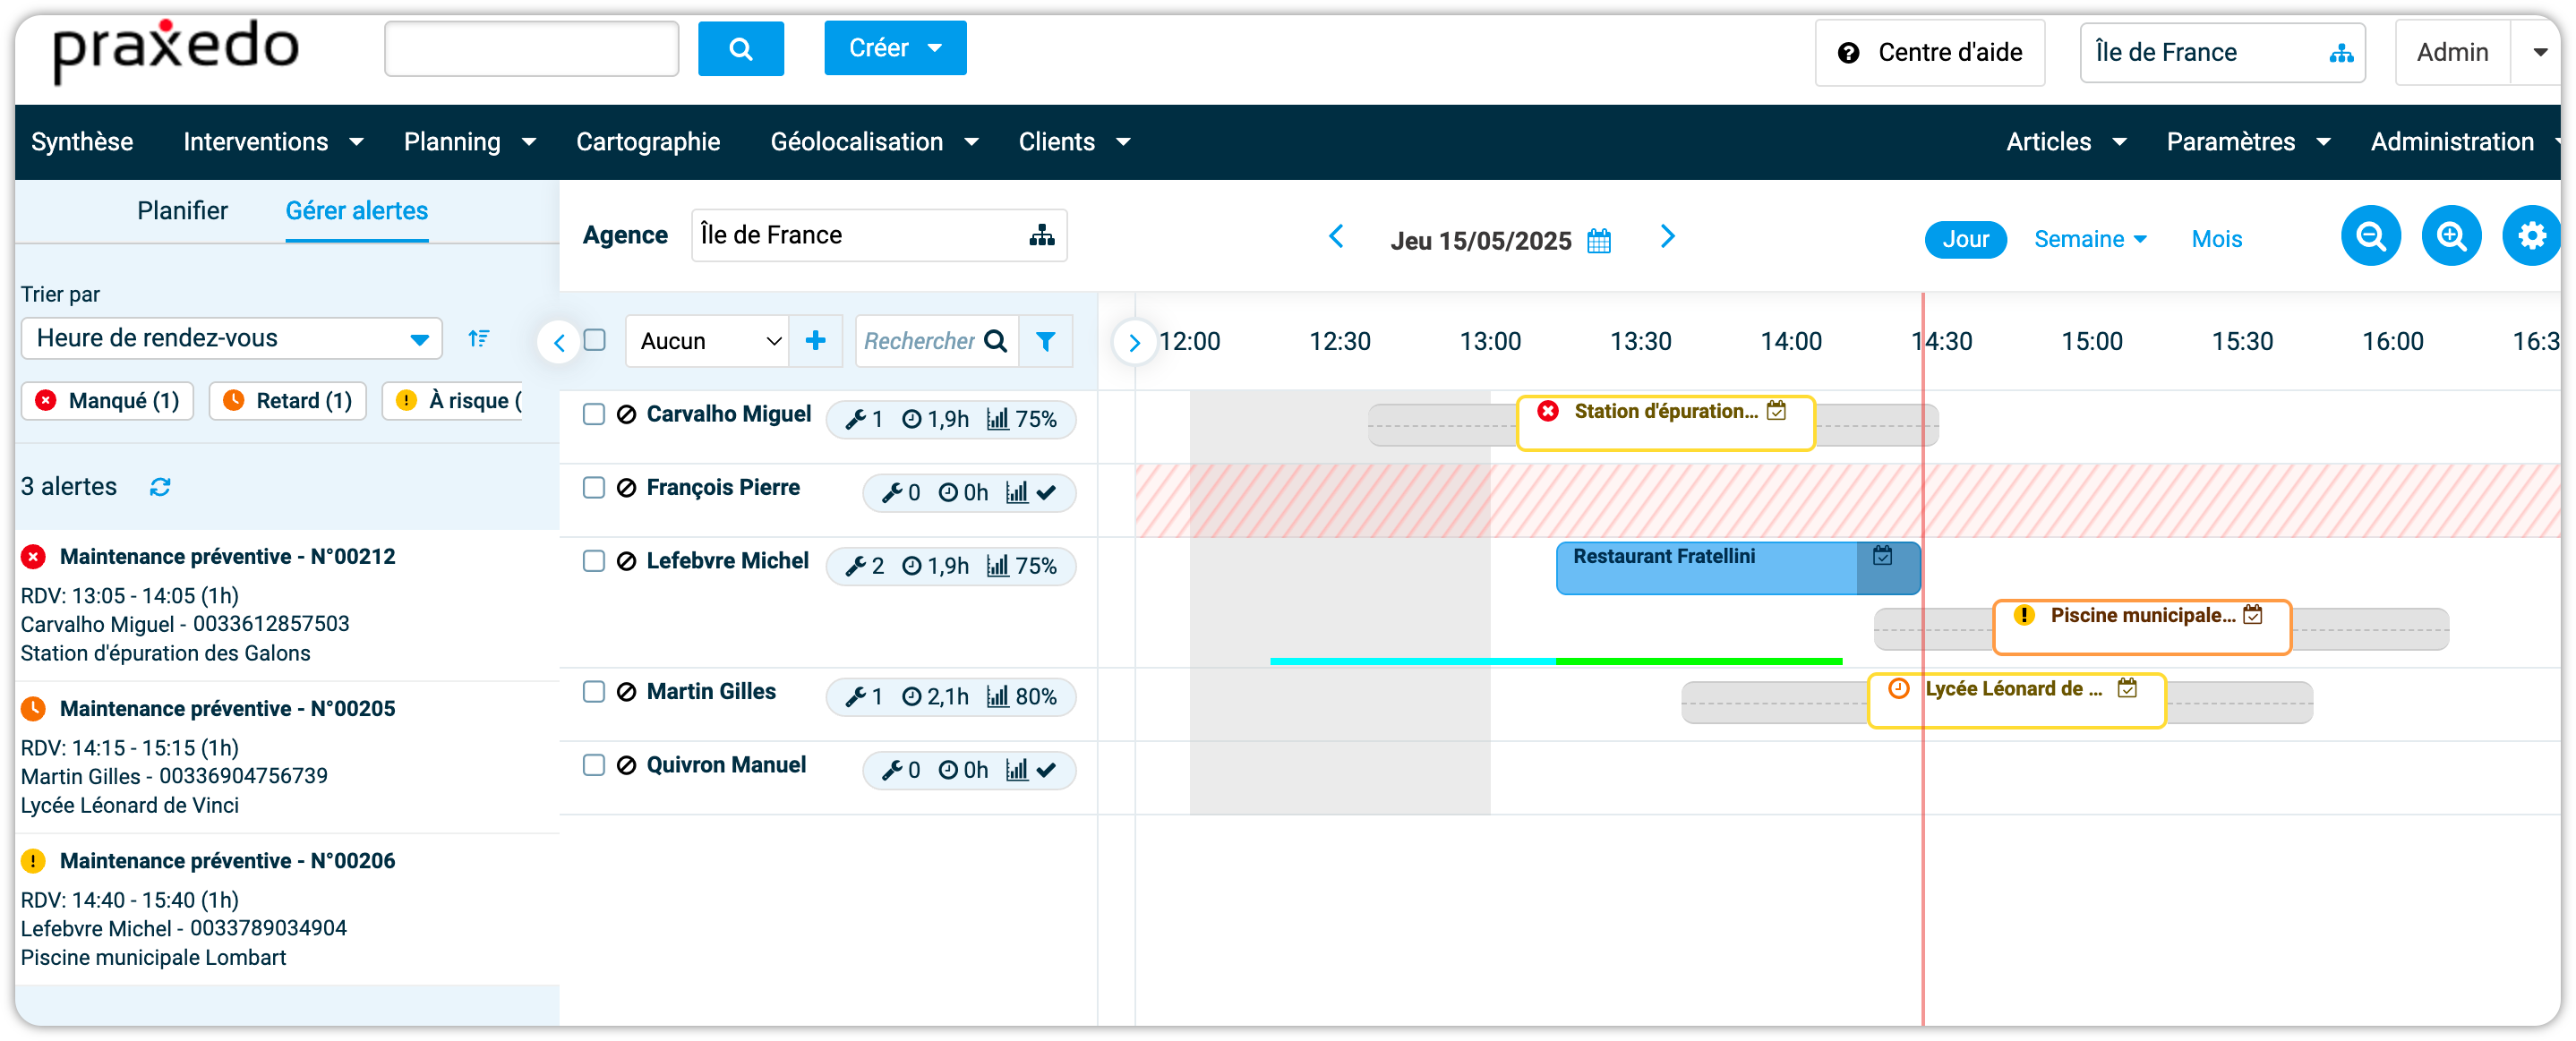
Task: Open the Cartographie menu item
Action: (x=648, y=142)
